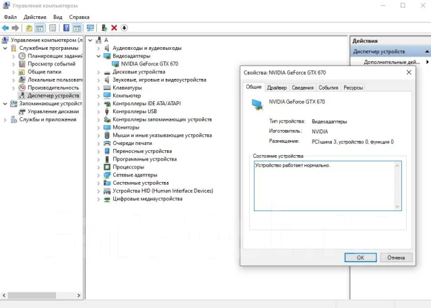Viewport: 431px width, 308px height.
Task: Click the Просмотр событий icon
Action: click(x=22, y=64)
